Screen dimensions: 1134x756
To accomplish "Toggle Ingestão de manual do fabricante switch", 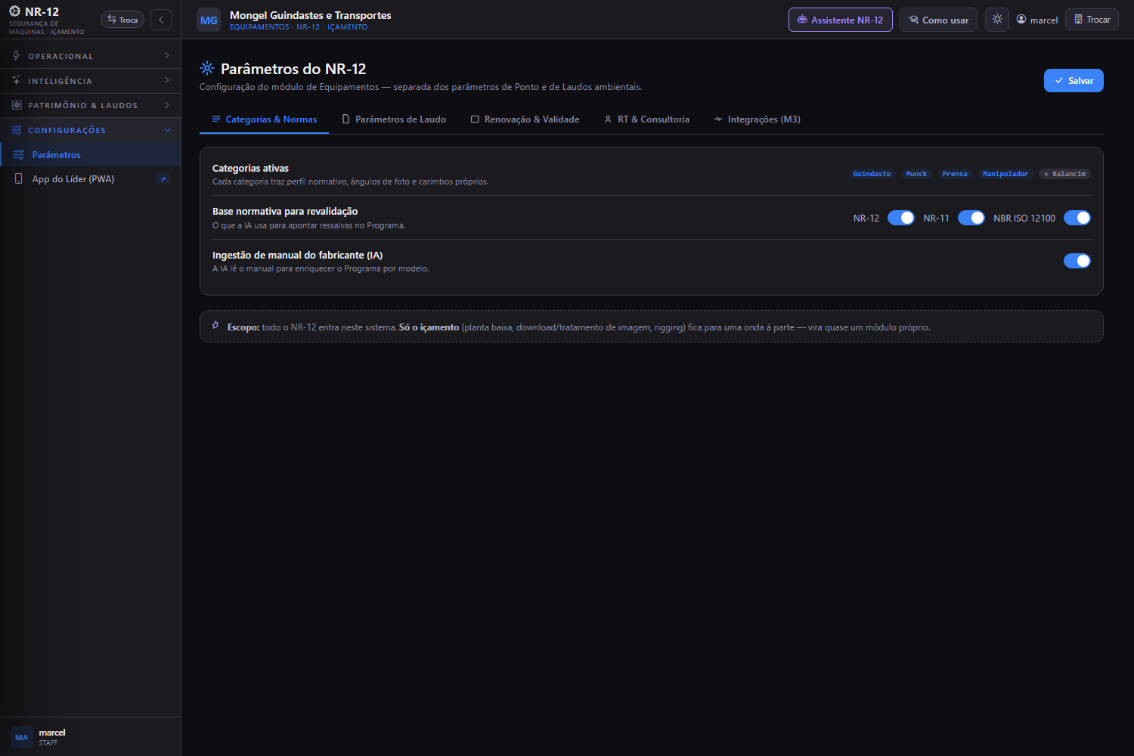I will pos(1077,261).
